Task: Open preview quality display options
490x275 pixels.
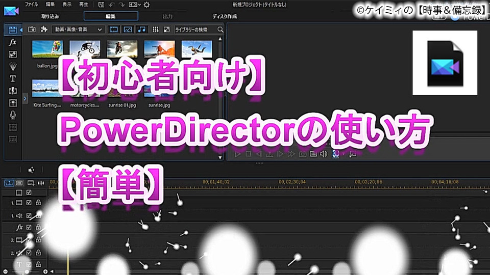Action: (x=313, y=154)
